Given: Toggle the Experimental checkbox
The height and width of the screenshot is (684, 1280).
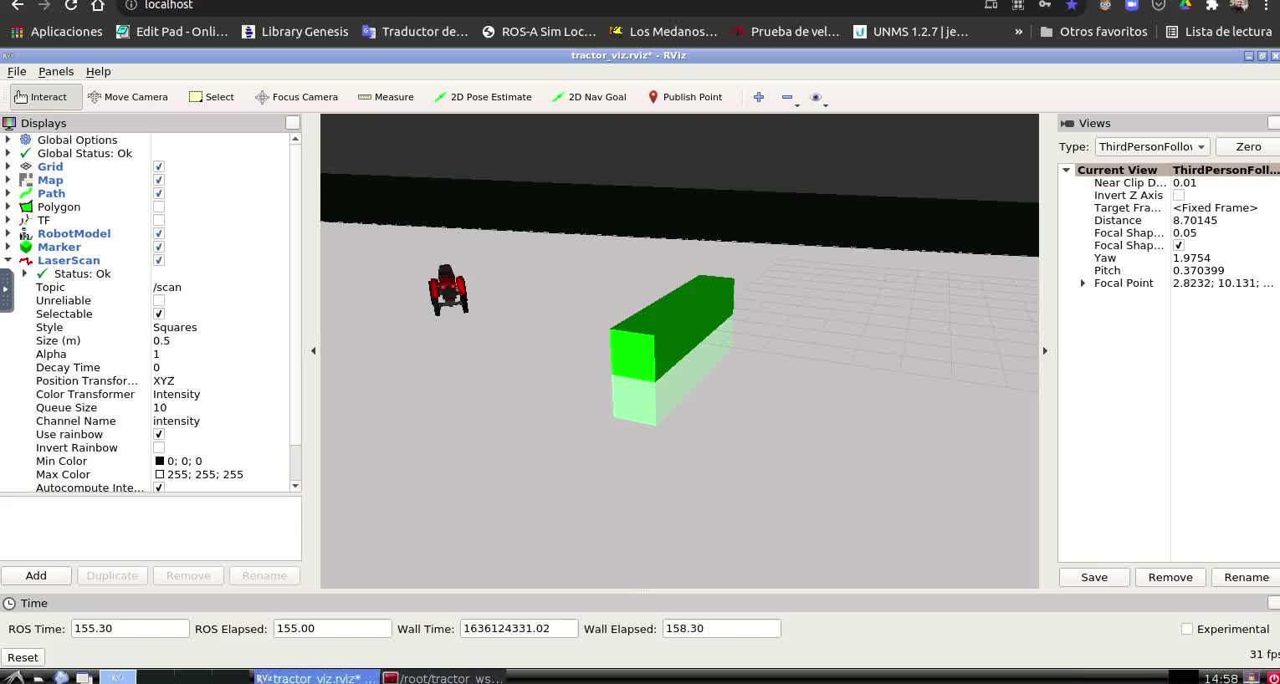Looking at the screenshot, I should tap(1186, 629).
